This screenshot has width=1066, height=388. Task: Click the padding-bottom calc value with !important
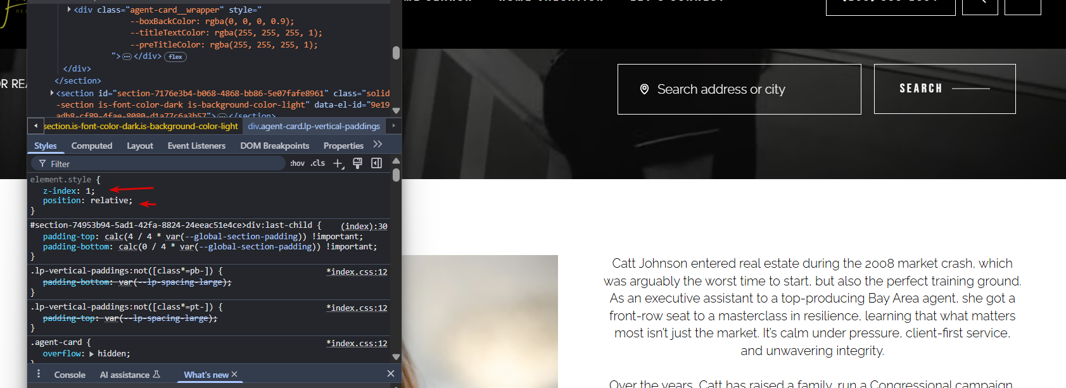click(x=248, y=247)
